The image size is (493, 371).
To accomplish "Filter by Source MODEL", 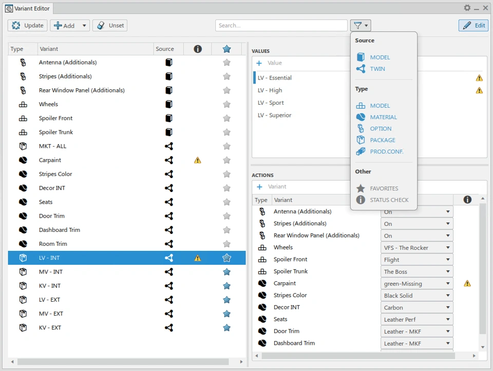I will (373, 57).
